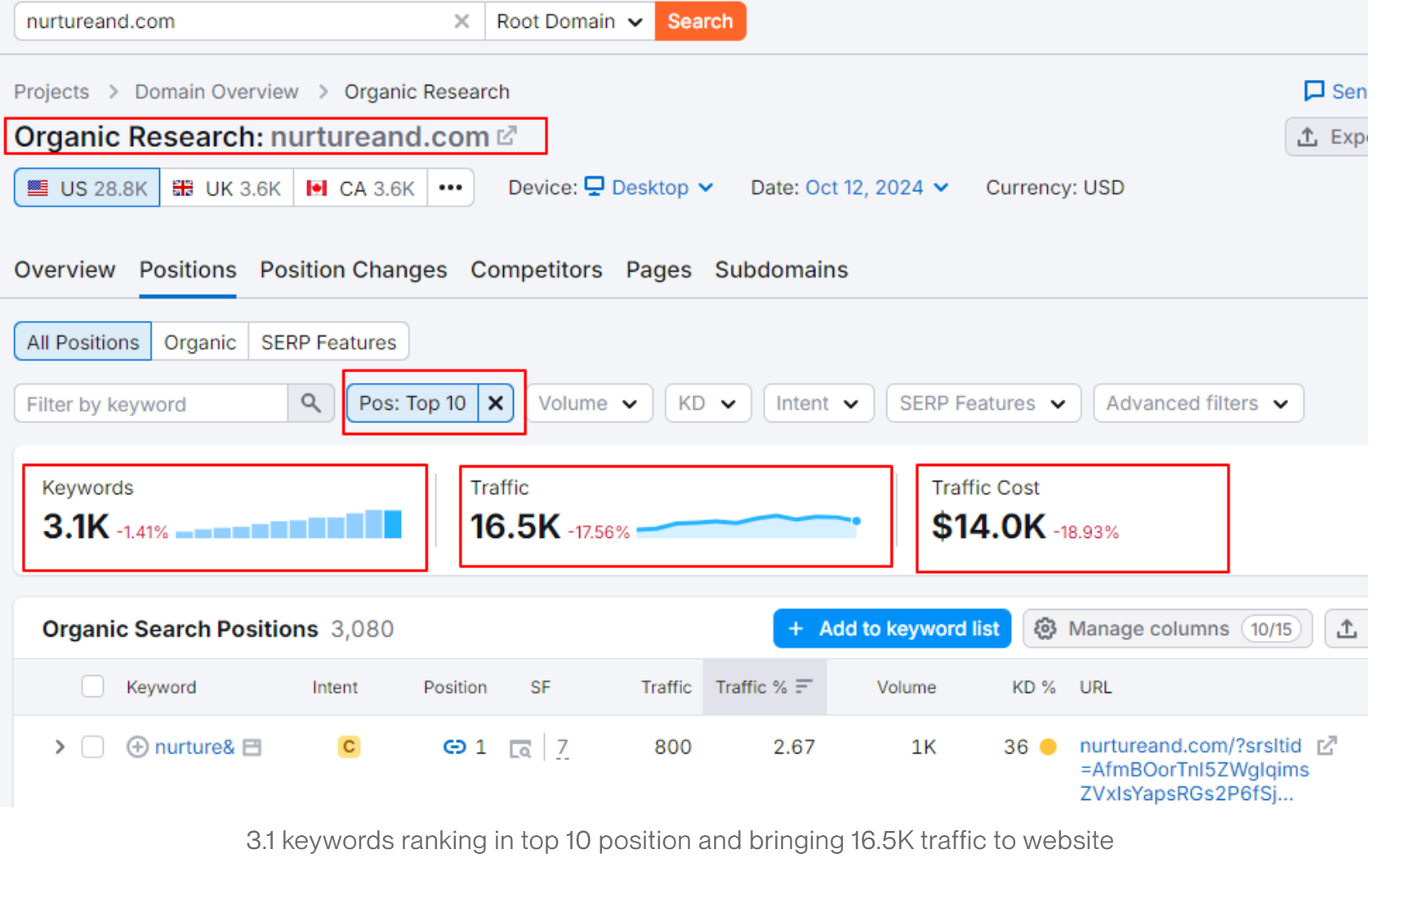
Task: Click the orange Search button
Action: (700, 21)
